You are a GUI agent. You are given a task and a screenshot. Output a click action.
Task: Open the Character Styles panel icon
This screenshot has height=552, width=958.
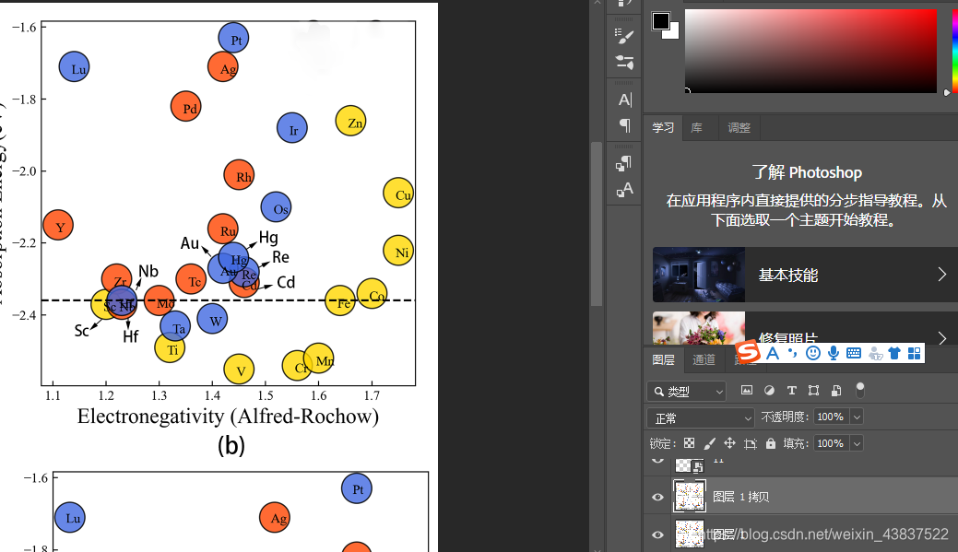click(624, 190)
